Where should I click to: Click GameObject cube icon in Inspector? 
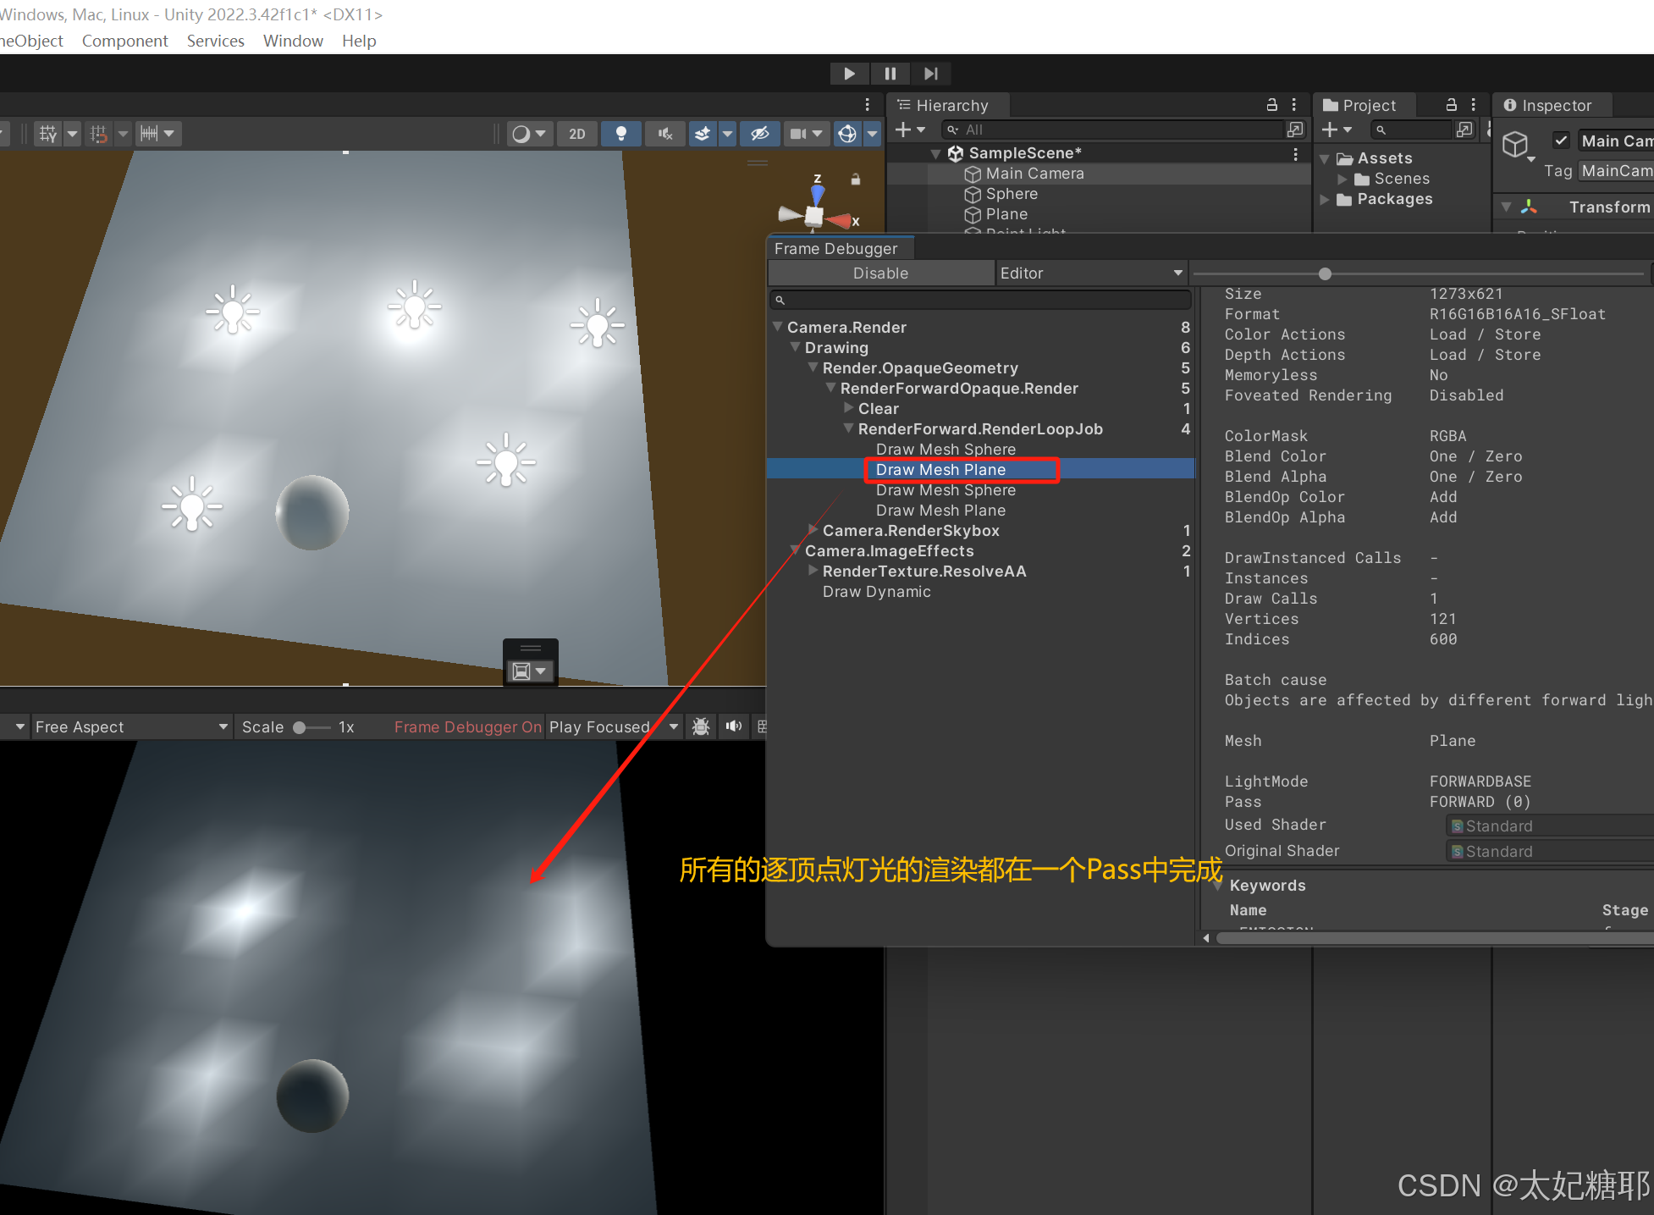pos(1515,145)
